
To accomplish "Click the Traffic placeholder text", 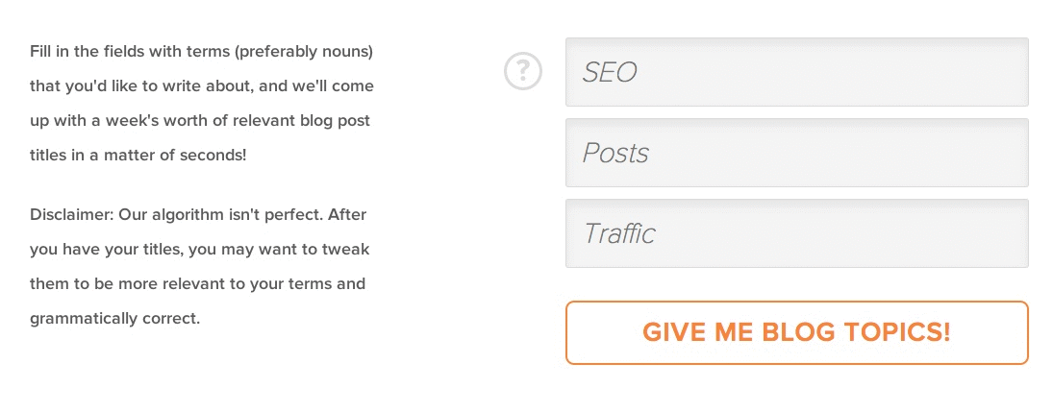I will click(618, 233).
